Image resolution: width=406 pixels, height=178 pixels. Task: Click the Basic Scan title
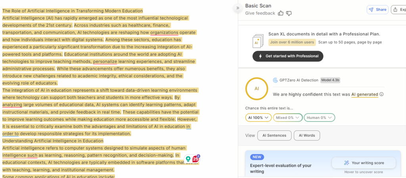[258, 6]
